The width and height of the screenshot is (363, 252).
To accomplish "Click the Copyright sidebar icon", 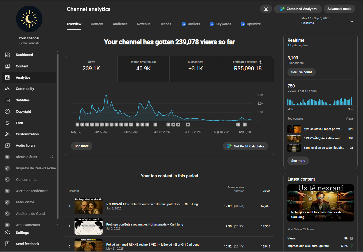I will coord(7,112).
